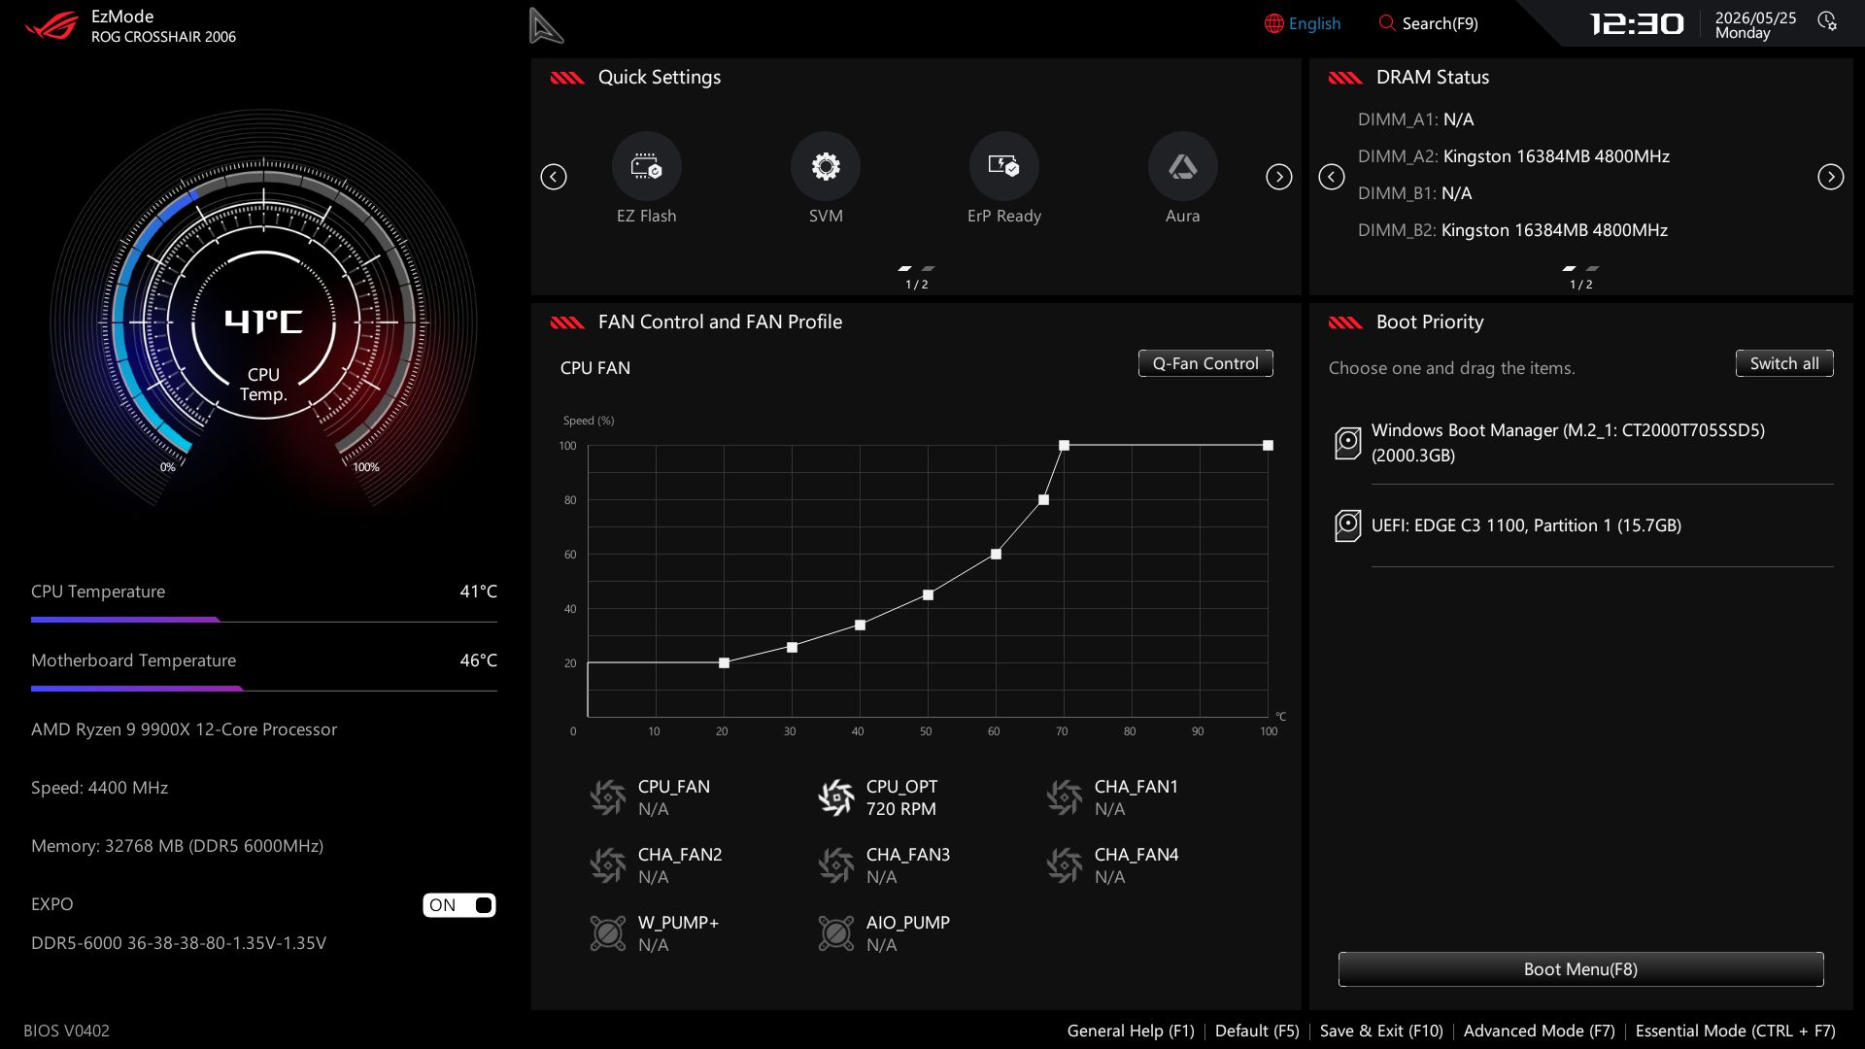The height and width of the screenshot is (1049, 1865).
Task: Select fan curve point at 100% speed, 70°C
Action: pos(1064,446)
